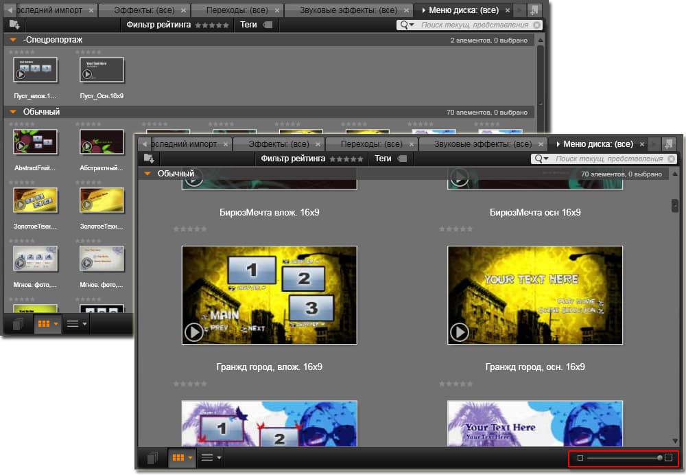Select AbstractFruit thumbnail in back window
The height and width of the screenshot is (475, 686).
35,141
